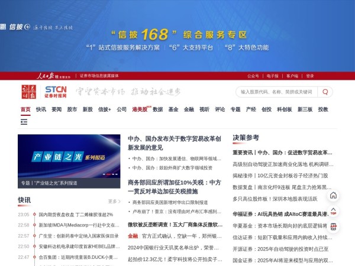Viewport: 355px width, 266px height.
Task: Open headline about 商务部回应加征10%关税
Action: tap(175, 187)
